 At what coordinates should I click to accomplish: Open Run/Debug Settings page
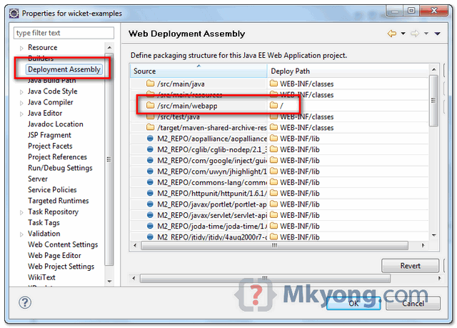[x=60, y=168]
